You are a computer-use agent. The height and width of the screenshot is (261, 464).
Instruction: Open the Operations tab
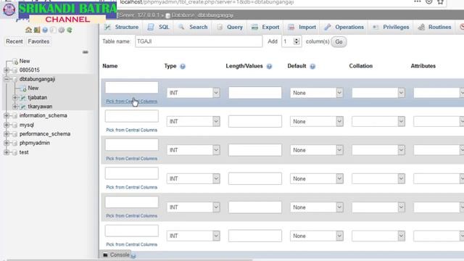coord(344,27)
